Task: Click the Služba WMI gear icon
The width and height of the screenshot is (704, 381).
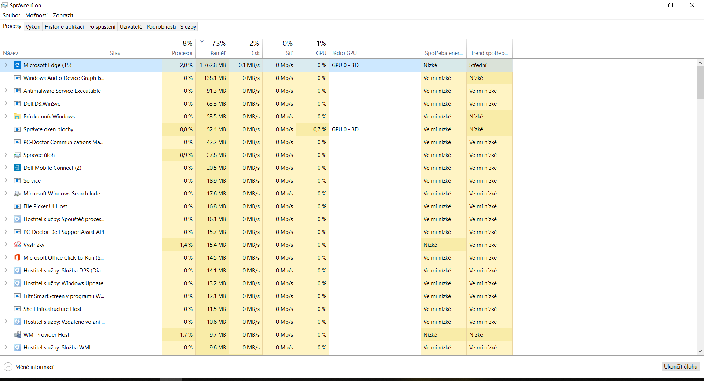Action: pyautogui.click(x=17, y=348)
